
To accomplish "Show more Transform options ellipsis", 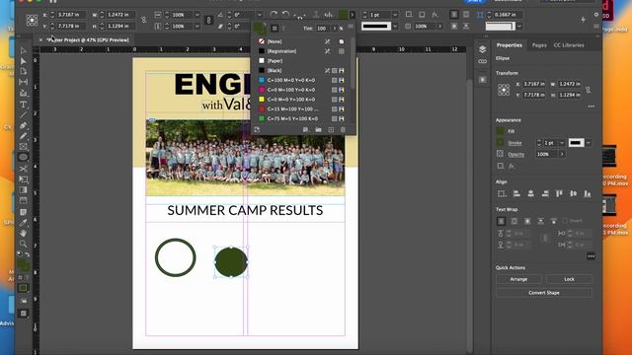I will [591, 106].
